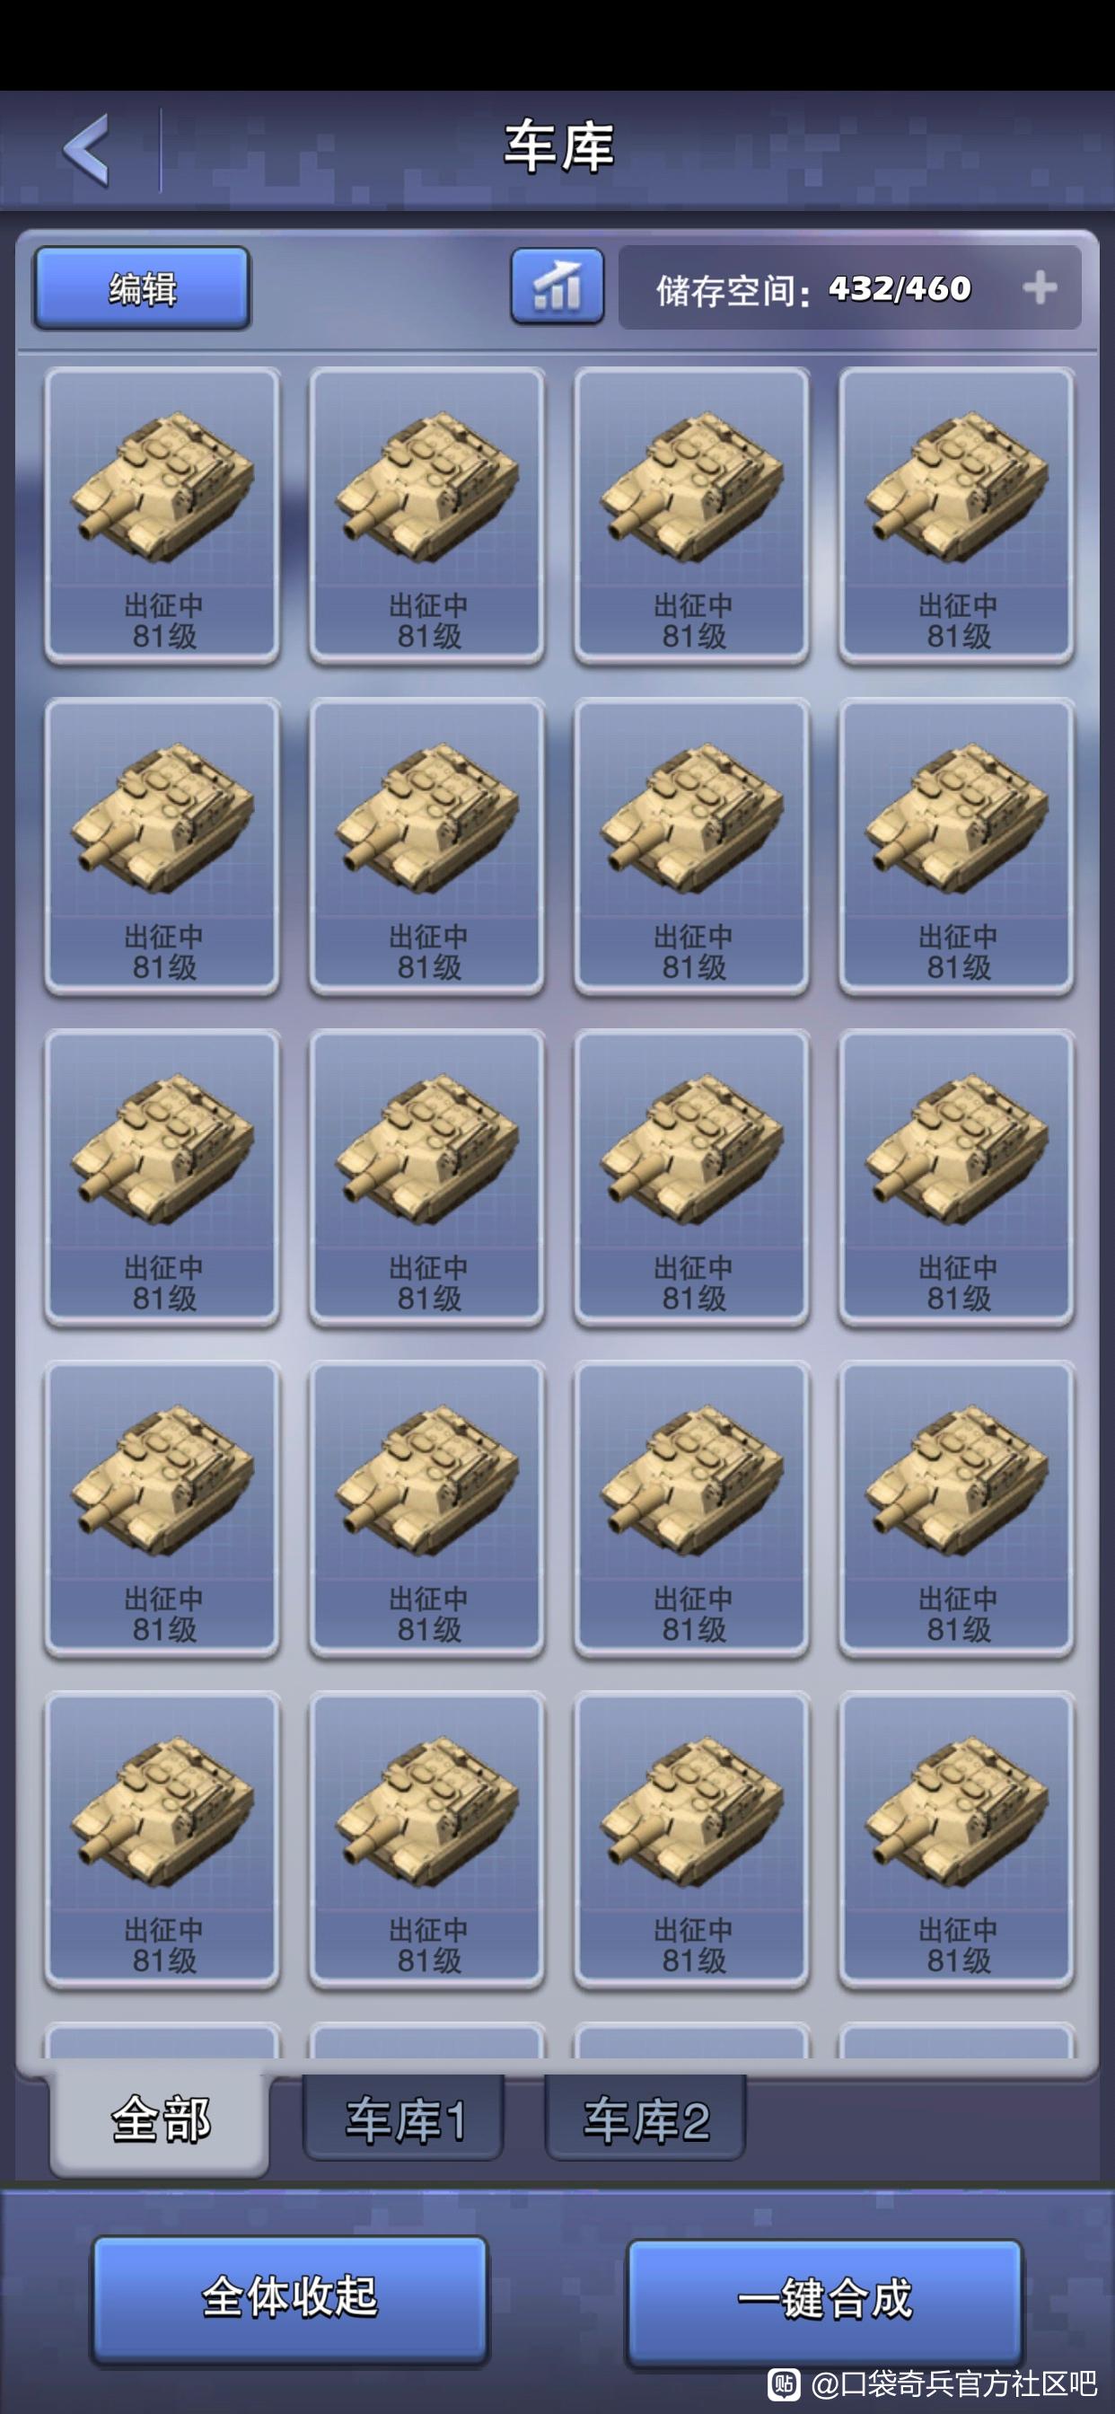The width and height of the screenshot is (1115, 2414).
Task: Click the 编辑 button
Action: 143,288
